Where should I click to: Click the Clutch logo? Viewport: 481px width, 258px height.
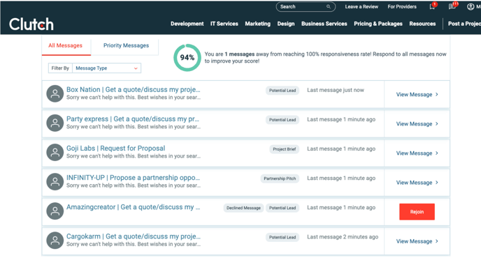[x=31, y=24]
